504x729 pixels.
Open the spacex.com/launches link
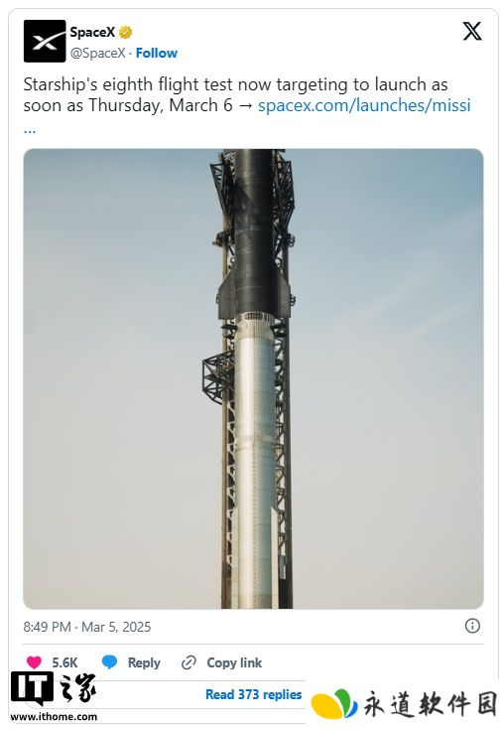364,105
